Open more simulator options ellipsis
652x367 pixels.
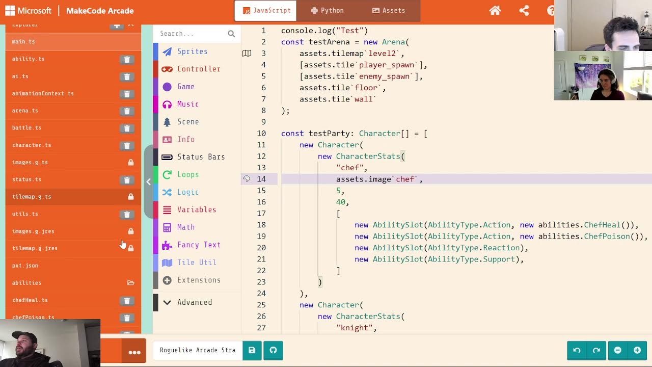click(x=134, y=352)
